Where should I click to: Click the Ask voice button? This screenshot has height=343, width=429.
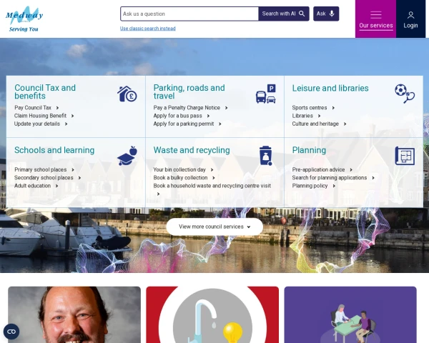[326, 14]
